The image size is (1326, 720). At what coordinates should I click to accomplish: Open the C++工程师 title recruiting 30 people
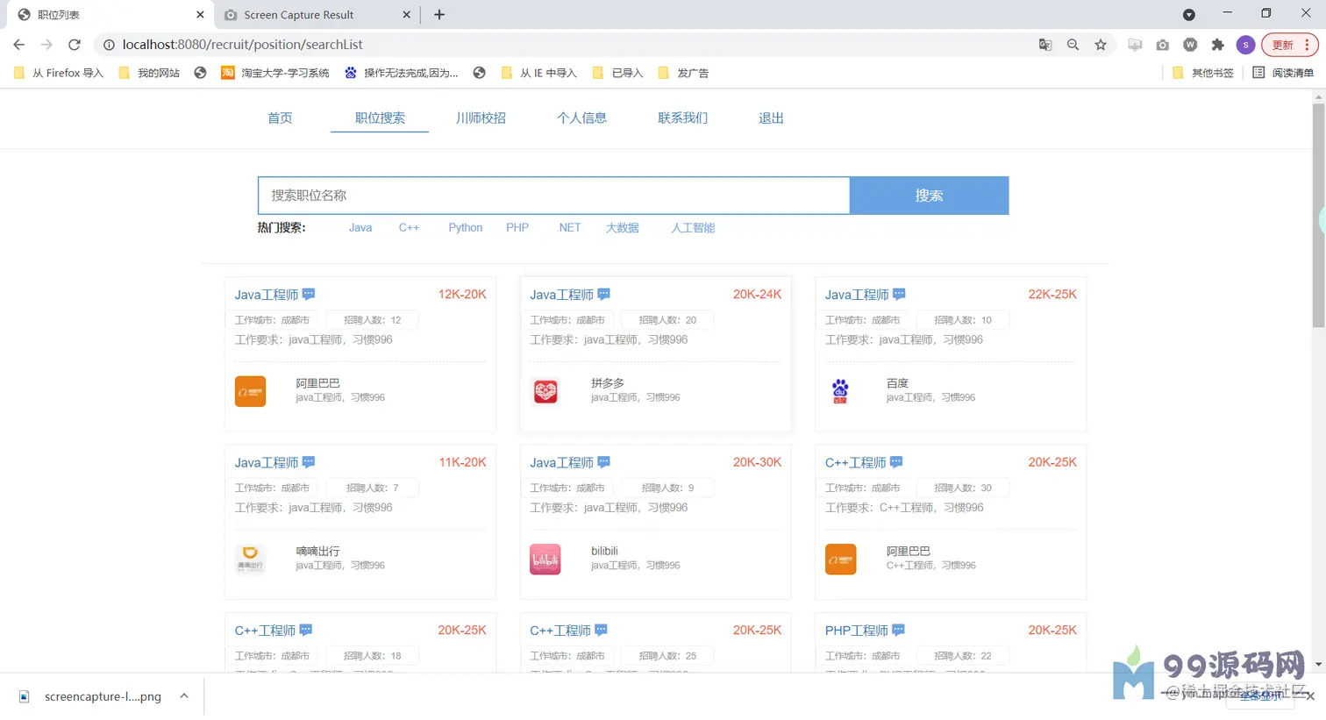[855, 462]
